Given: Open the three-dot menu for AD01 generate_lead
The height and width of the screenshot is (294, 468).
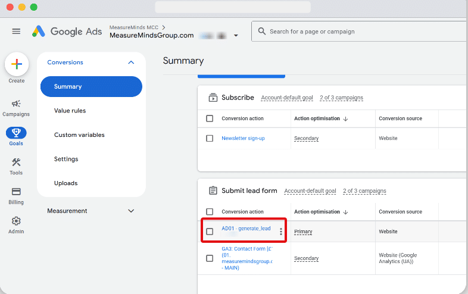Looking at the screenshot, I should pos(281,232).
